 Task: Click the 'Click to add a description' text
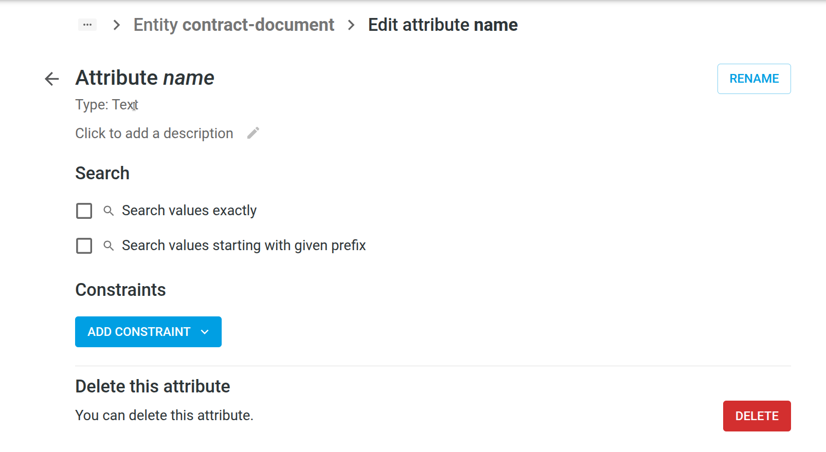154,133
